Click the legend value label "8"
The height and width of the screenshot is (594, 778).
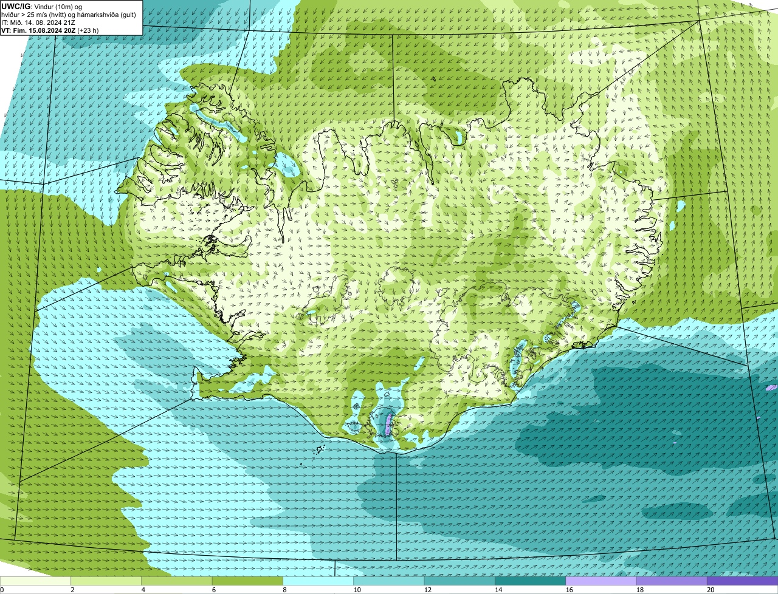click(284, 590)
